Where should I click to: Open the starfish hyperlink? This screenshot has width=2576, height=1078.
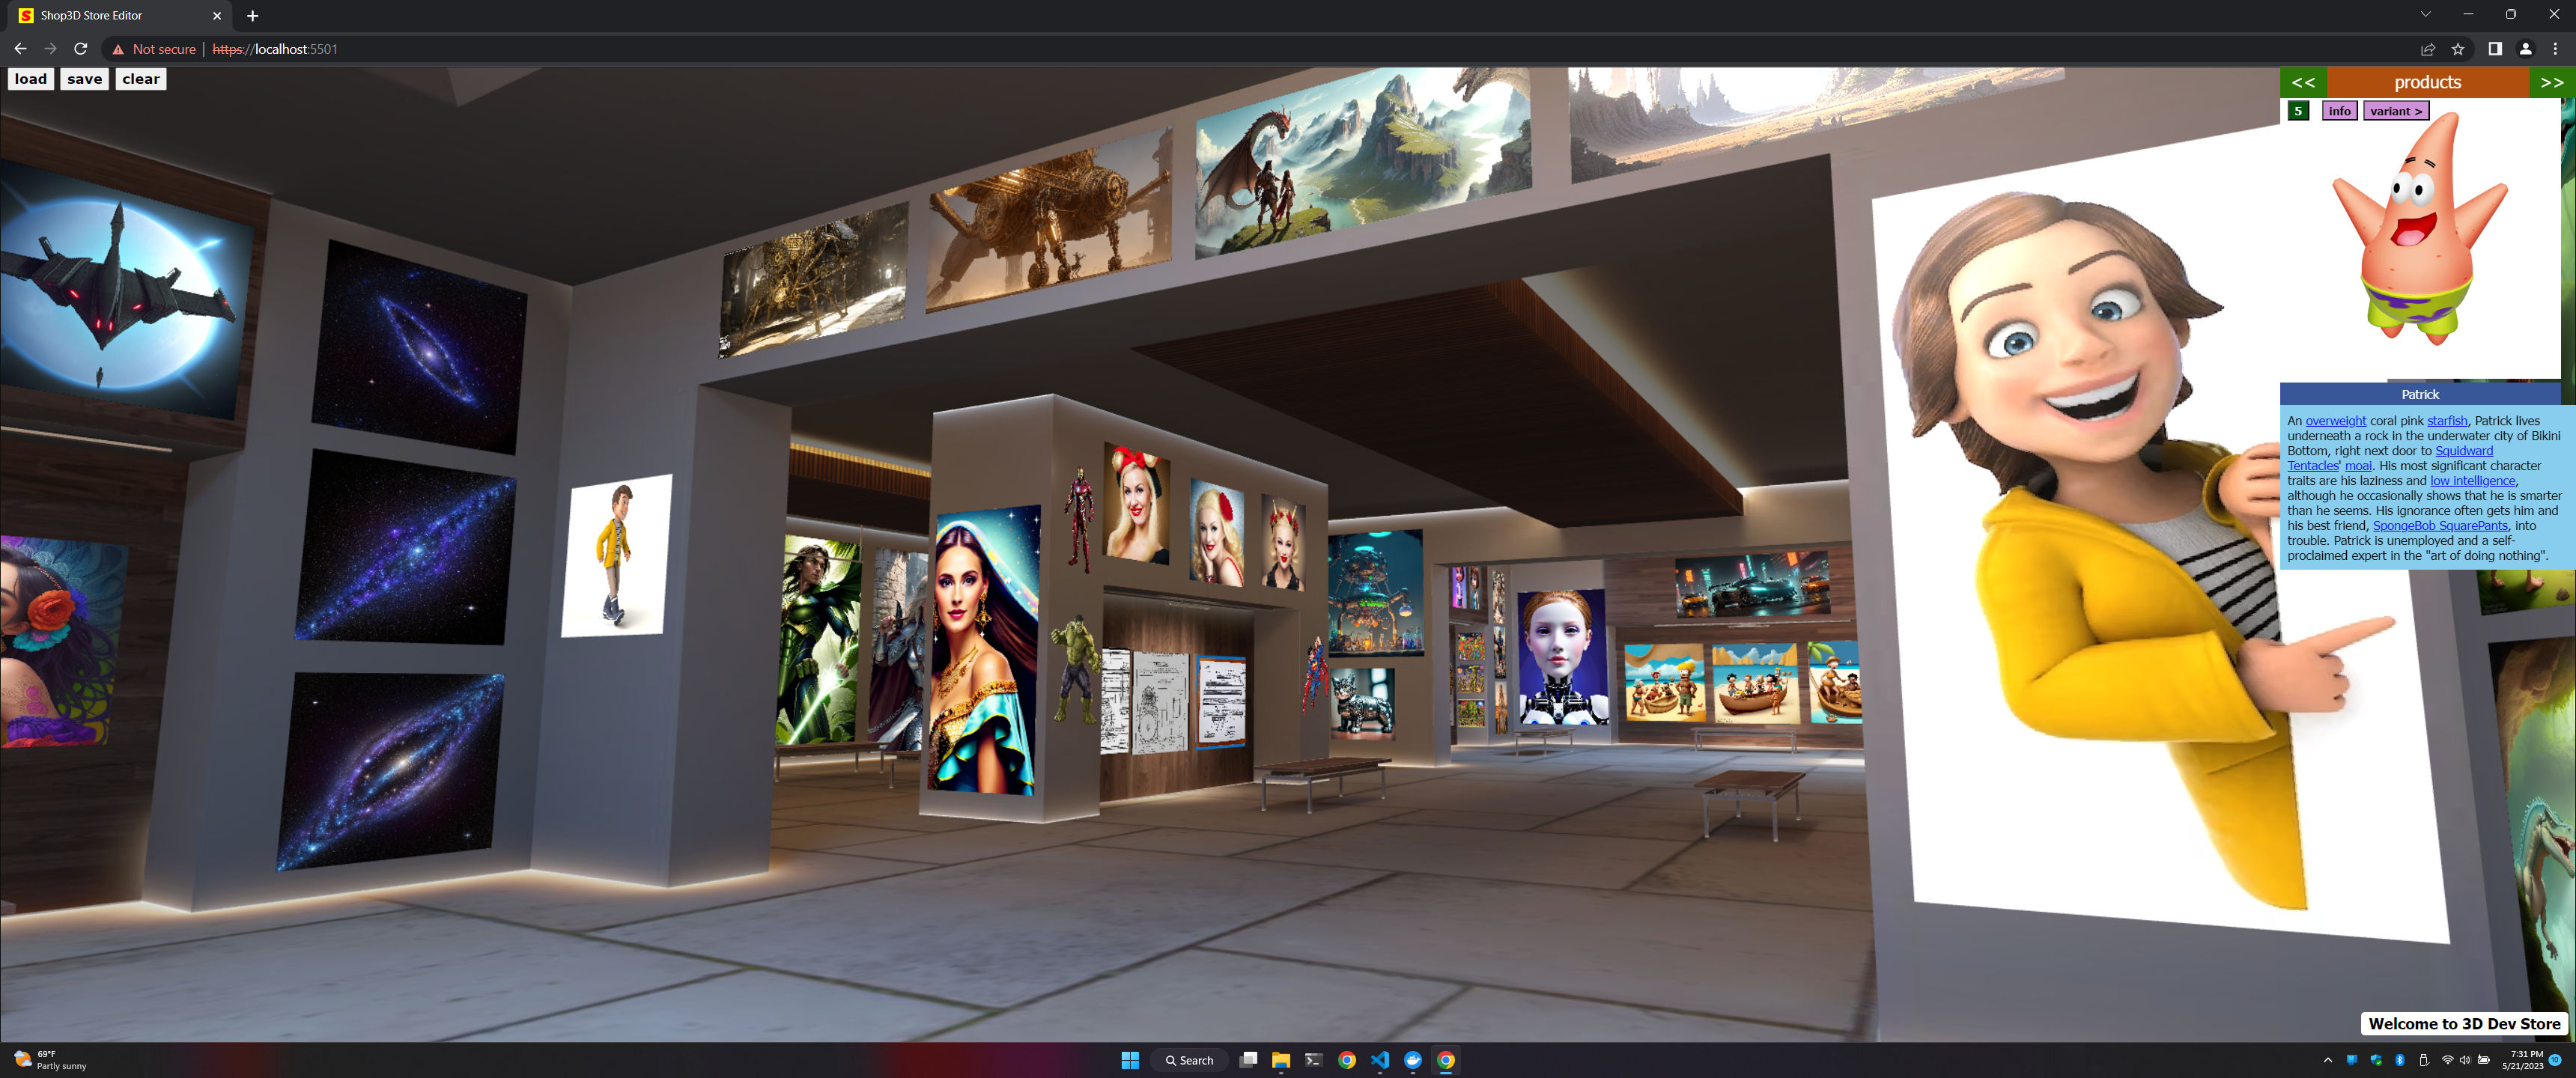click(x=2447, y=421)
